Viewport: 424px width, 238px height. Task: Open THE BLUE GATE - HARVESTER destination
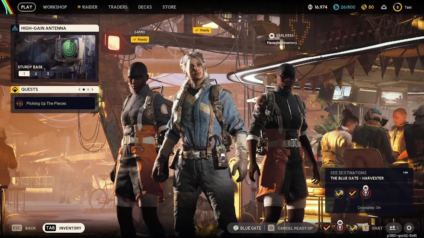[357, 178]
